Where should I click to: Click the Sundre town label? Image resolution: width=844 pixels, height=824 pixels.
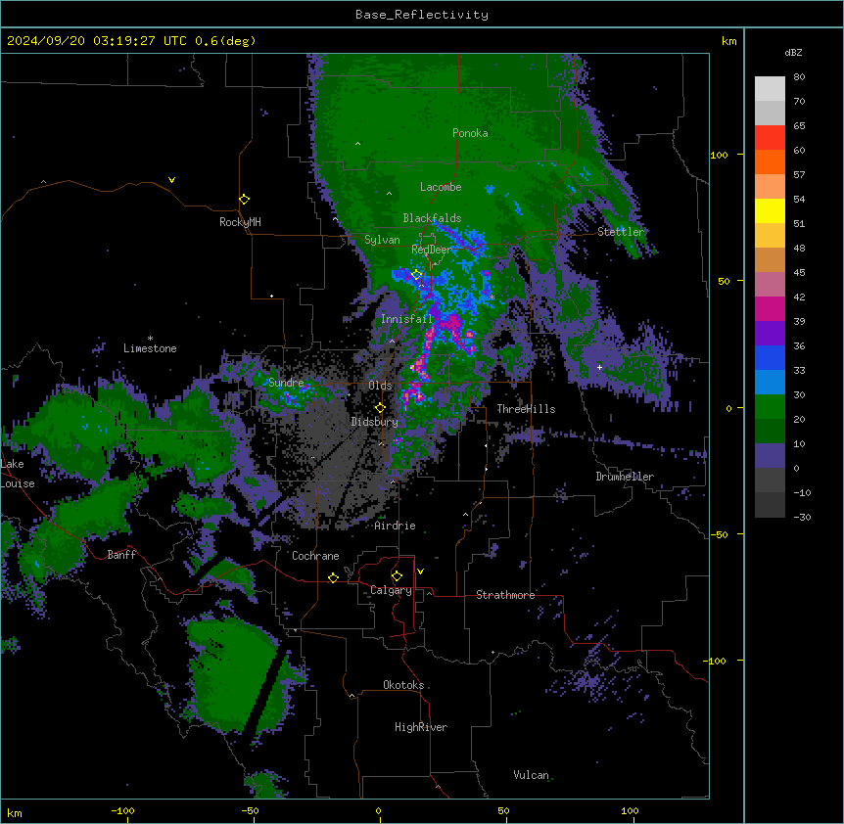286,383
